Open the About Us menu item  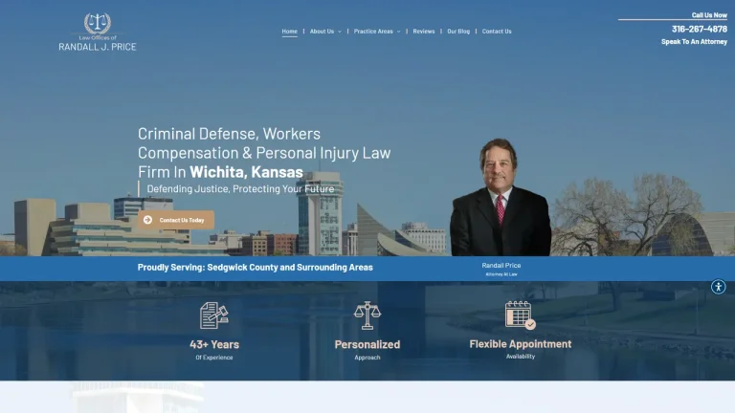click(x=322, y=32)
